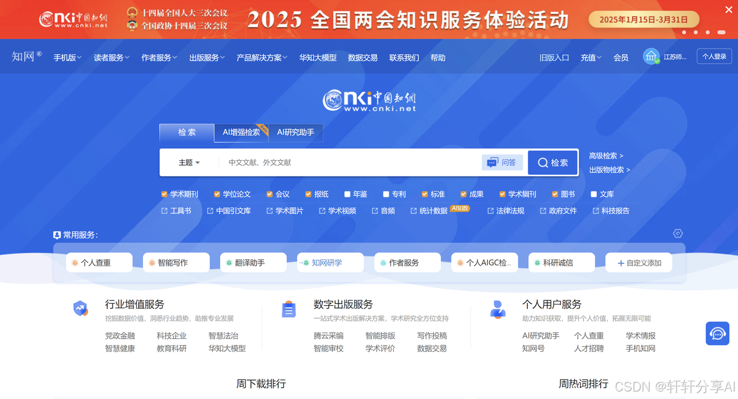Check the 文库 checkbox
Viewport: 738px width, 399px height.
tap(594, 194)
